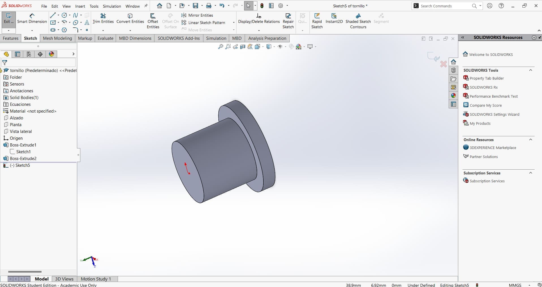
Task: Select the Polygon sketch tool
Action: tap(64, 30)
